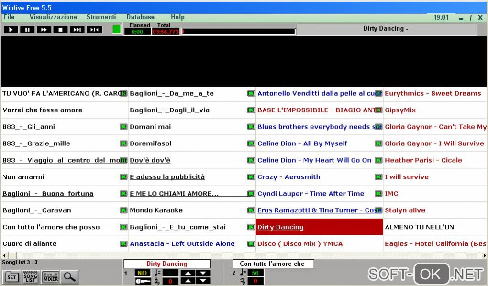Click karaoke icon beside Dov'è dov'è

(251, 160)
